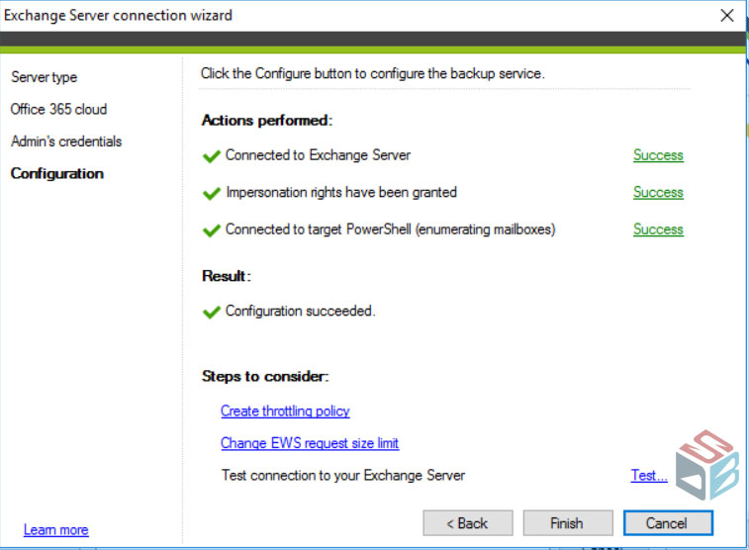Click green checkmark beside Configuration succeeded
The image size is (749, 550).
click(211, 313)
